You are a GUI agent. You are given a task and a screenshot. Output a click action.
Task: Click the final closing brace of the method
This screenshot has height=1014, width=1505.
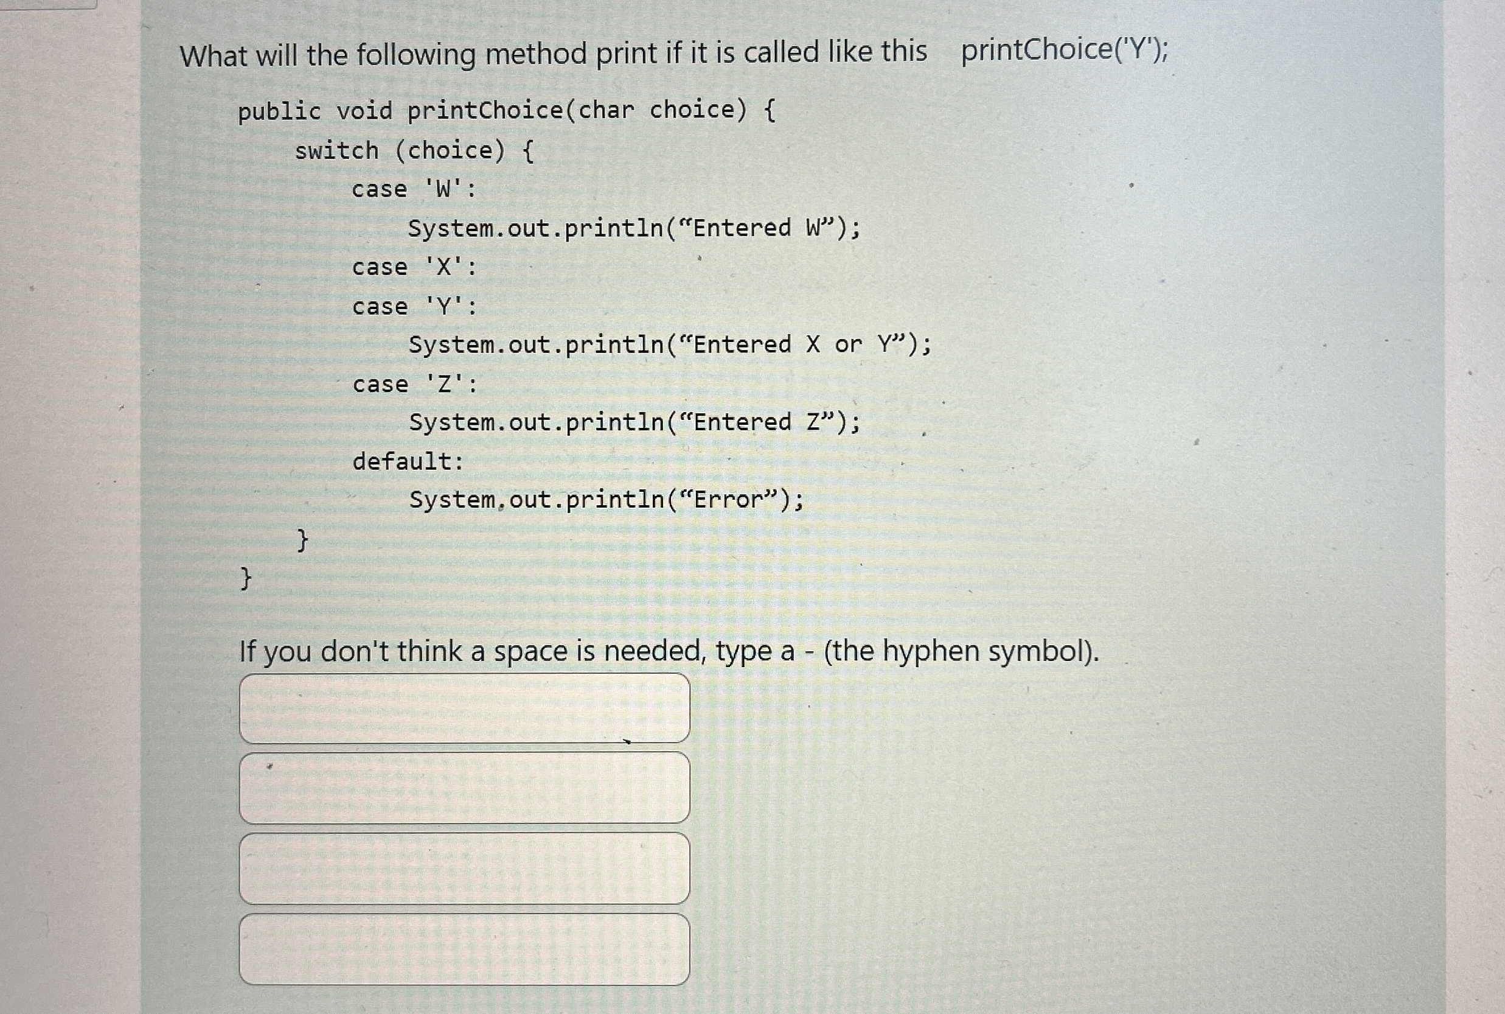245,579
